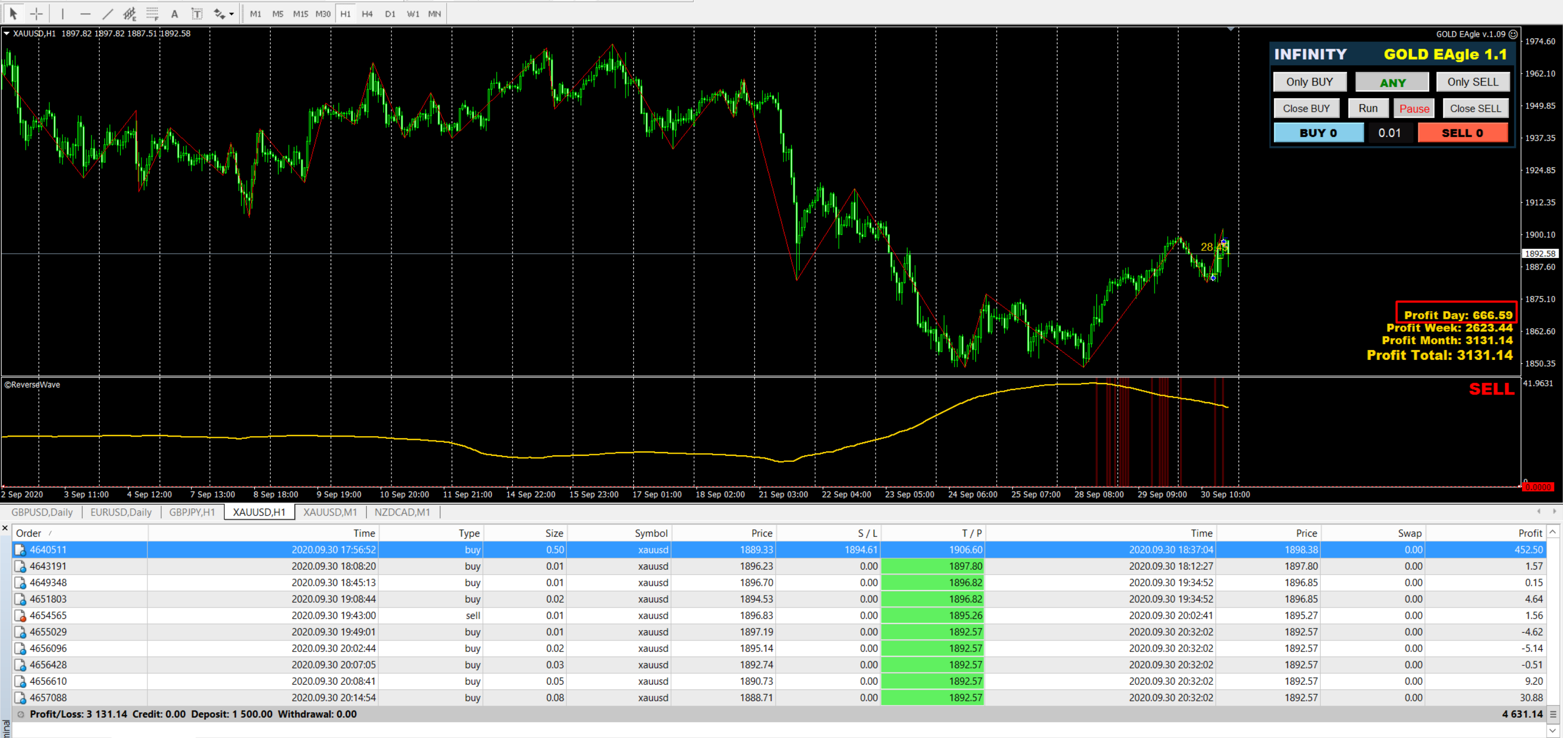Toggle the ANY trade direction mode

click(1392, 83)
